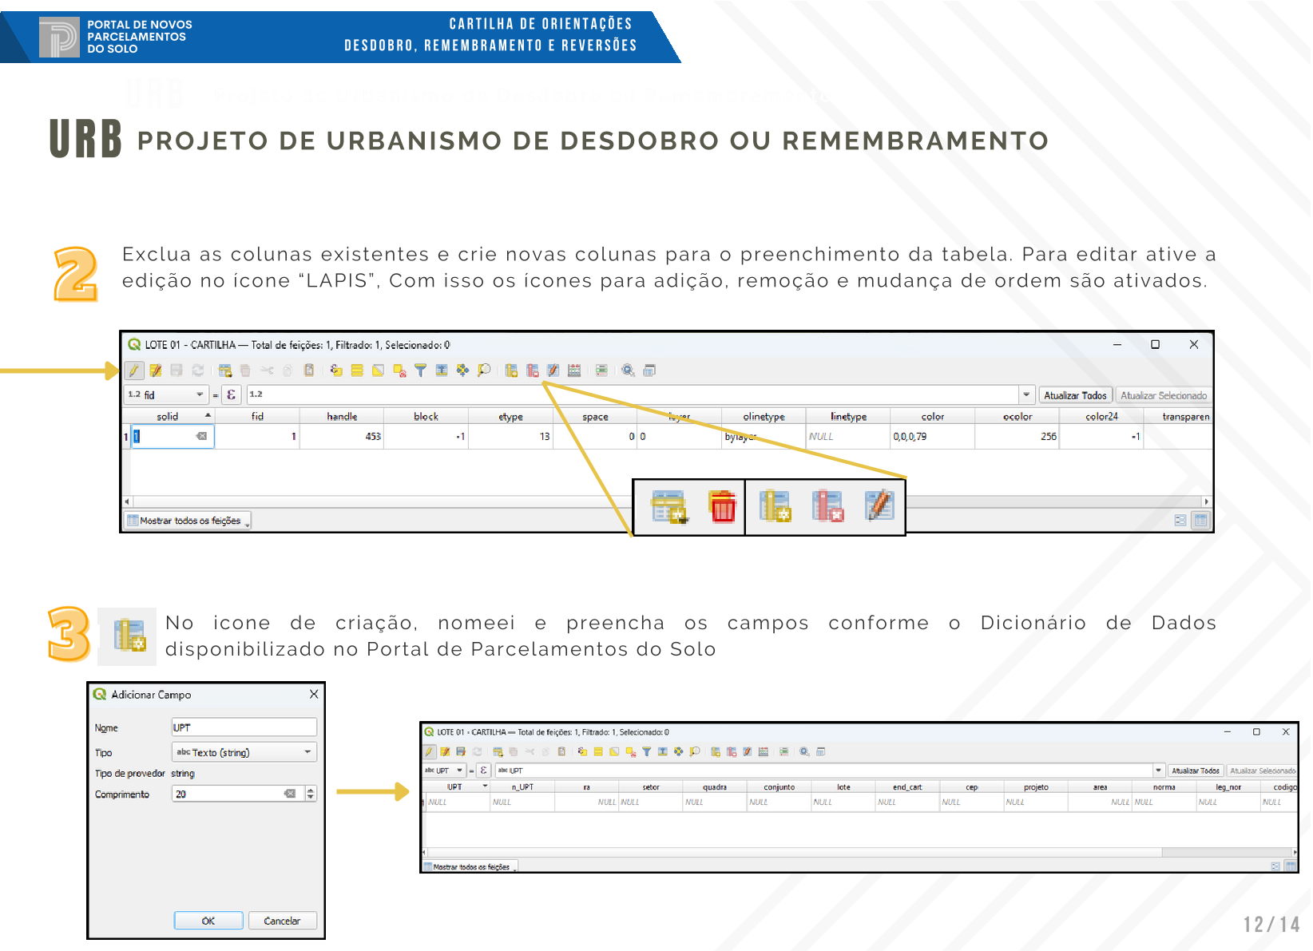Click the Nome input field containing UPT

point(244,727)
